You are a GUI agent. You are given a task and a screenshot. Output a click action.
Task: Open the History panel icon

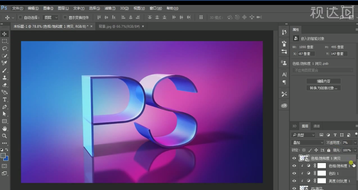tap(284, 32)
